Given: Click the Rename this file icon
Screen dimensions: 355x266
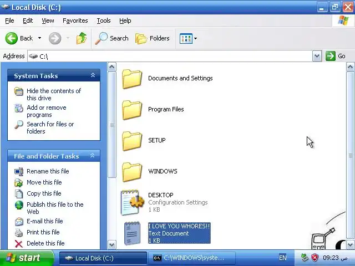Looking at the screenshot, I should pos(19,171).
